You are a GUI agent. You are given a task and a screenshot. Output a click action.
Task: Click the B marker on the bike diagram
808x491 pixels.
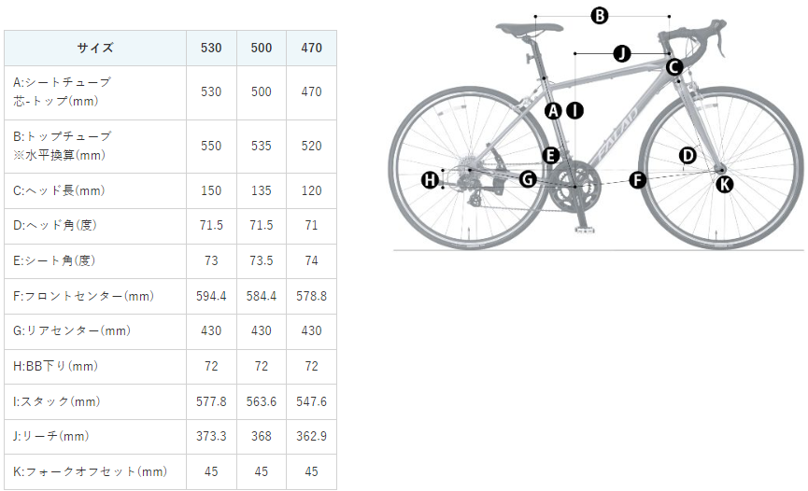(x=600, y=15)
